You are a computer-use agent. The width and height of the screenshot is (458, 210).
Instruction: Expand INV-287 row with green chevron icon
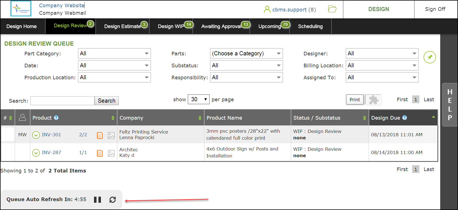36,153
